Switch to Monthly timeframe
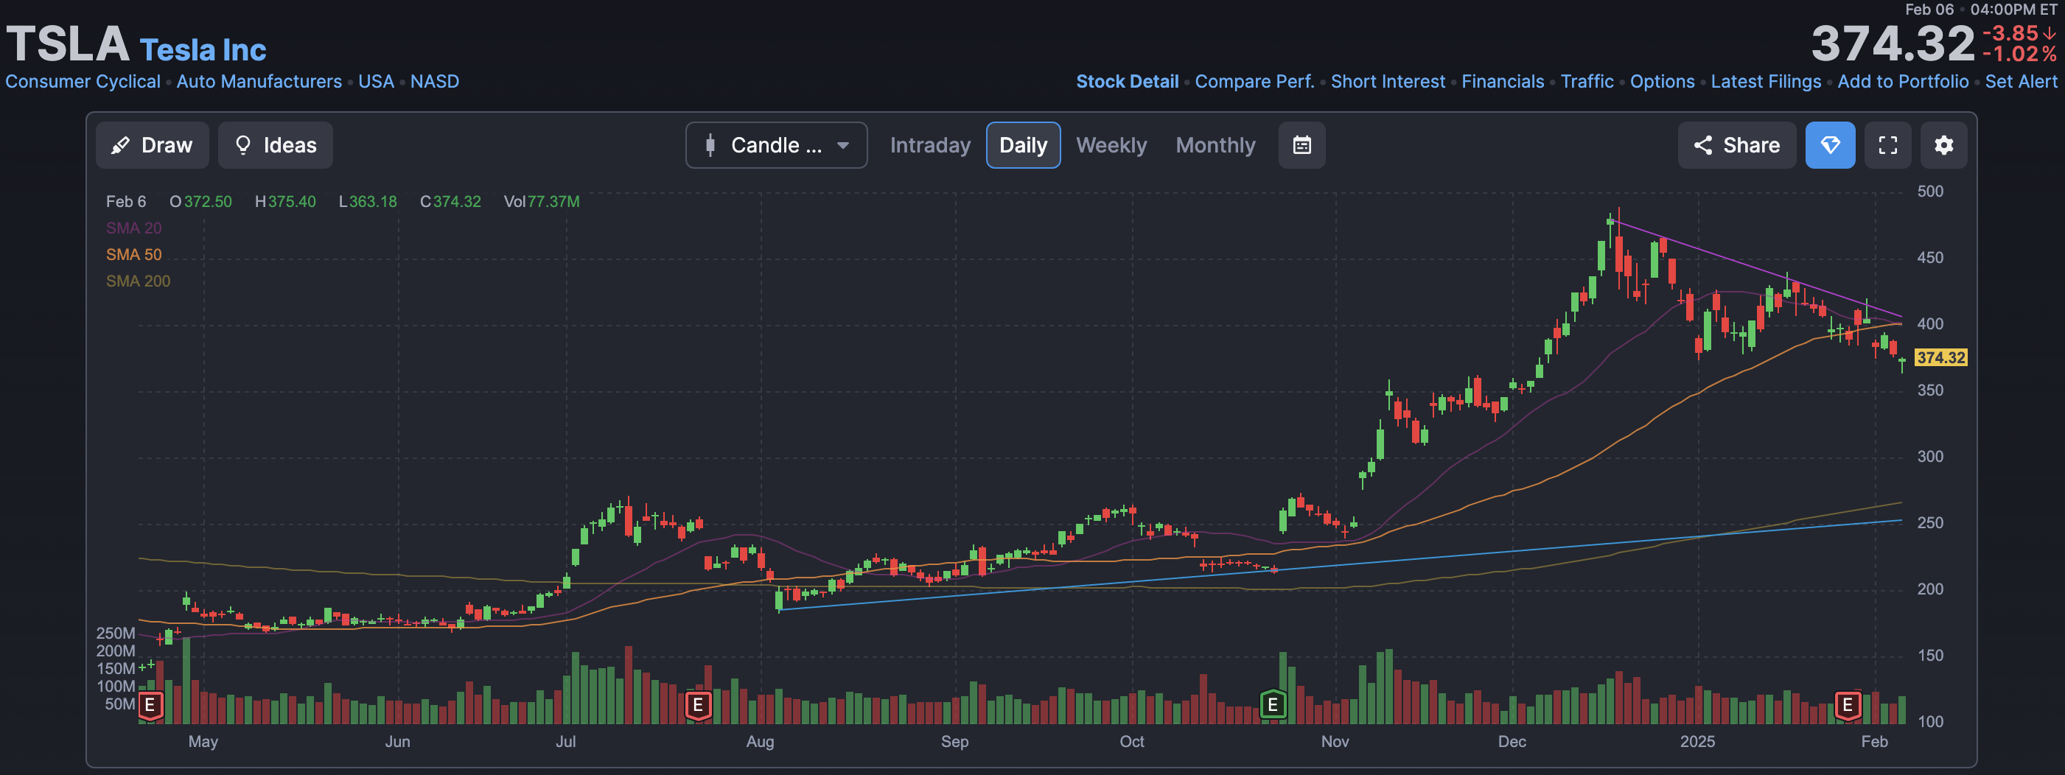Image resolution: width=2065 pixels, height=775 pixels. [1215, 145]
